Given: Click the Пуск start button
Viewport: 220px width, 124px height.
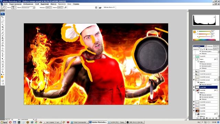Looking at the screenshot, I should (4, 122).
